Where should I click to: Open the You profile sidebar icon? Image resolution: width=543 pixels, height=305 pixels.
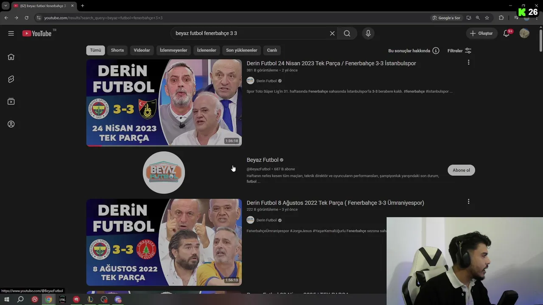click(x=11, y=124)
